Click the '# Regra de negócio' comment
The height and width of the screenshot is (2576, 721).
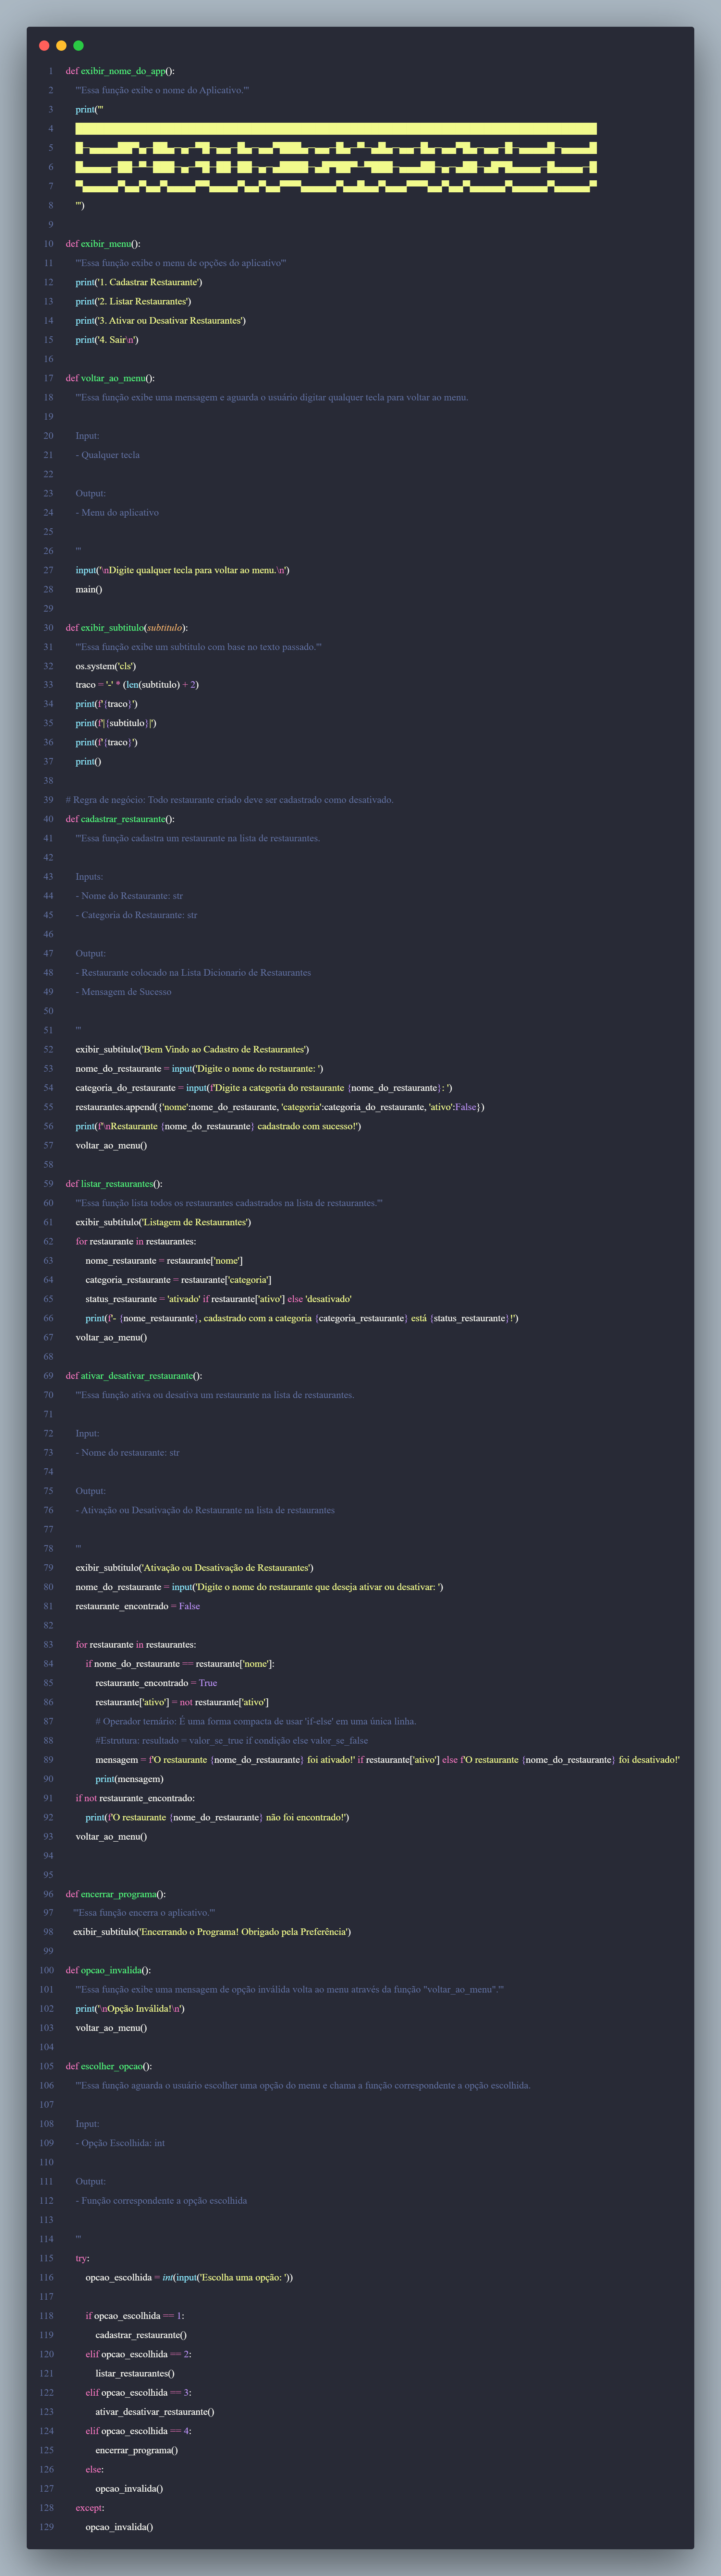230,800
